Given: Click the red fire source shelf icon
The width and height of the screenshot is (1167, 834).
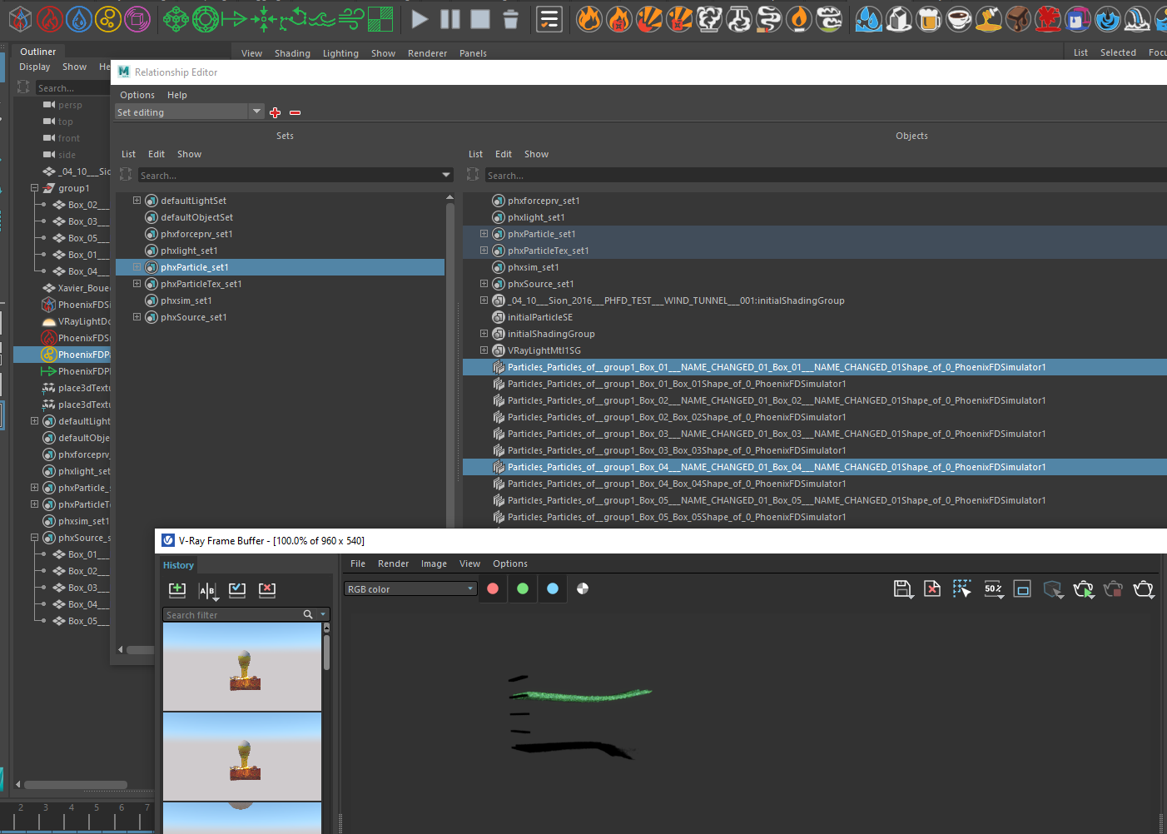Looking at the screenshot, I should 49,18.
